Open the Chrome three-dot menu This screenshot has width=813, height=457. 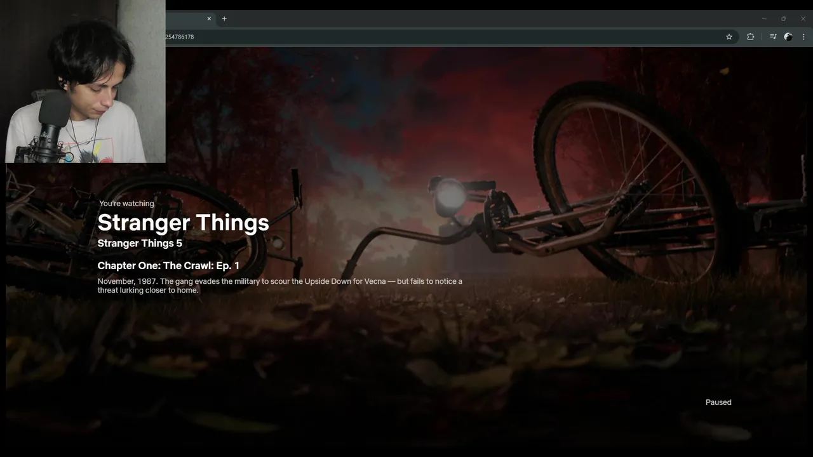click(803, 37)
